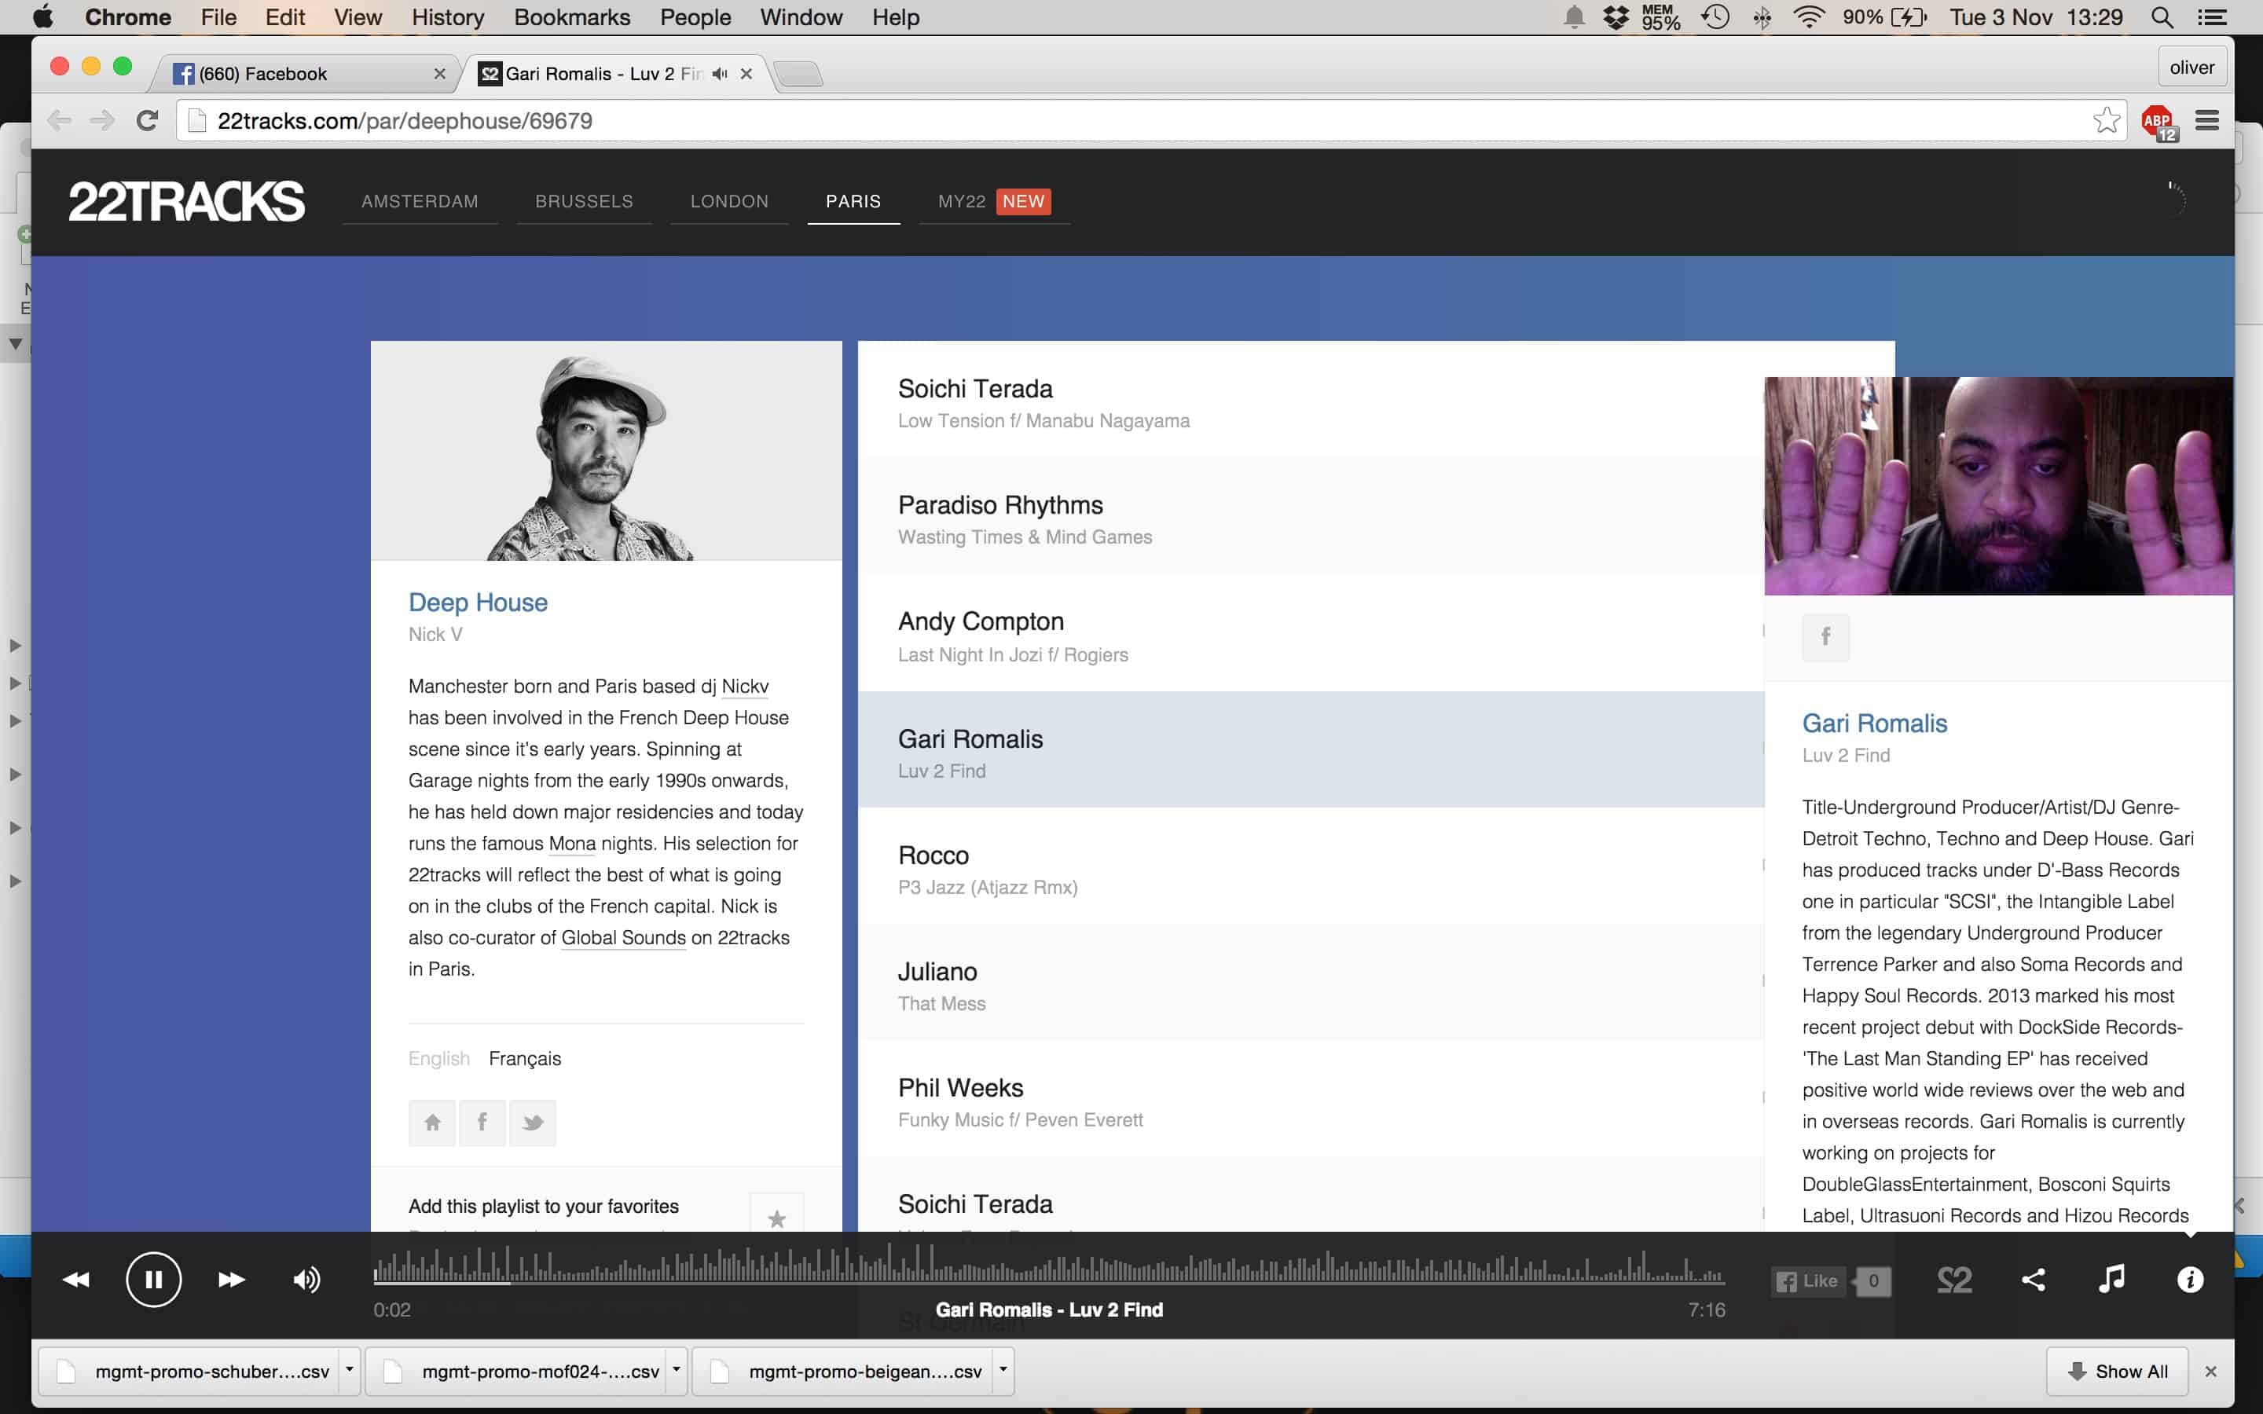Open Gari Romalis Facebook icon
The image size is (2263, 1414).
[x=1825, y=637]
